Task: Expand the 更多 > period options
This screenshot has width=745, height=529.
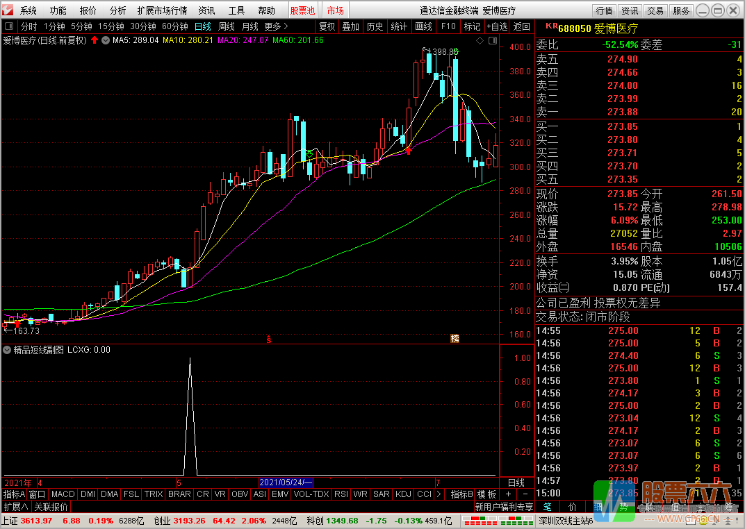Action: 276,26
